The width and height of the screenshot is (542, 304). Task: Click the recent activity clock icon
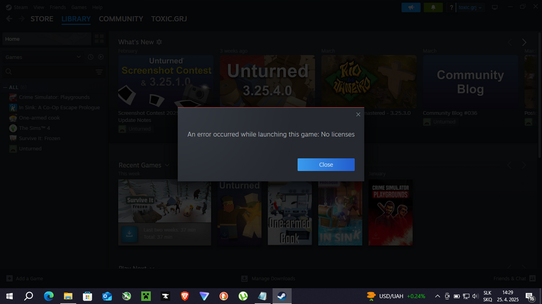tap(91, 57)
